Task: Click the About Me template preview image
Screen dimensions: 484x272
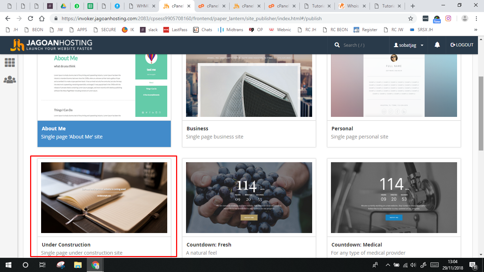Action: tap(104, 85)
